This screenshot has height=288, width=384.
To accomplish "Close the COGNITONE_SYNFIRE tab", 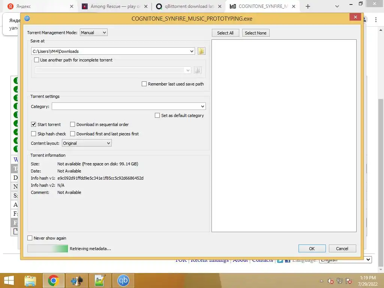I will [x=293, y=6].
